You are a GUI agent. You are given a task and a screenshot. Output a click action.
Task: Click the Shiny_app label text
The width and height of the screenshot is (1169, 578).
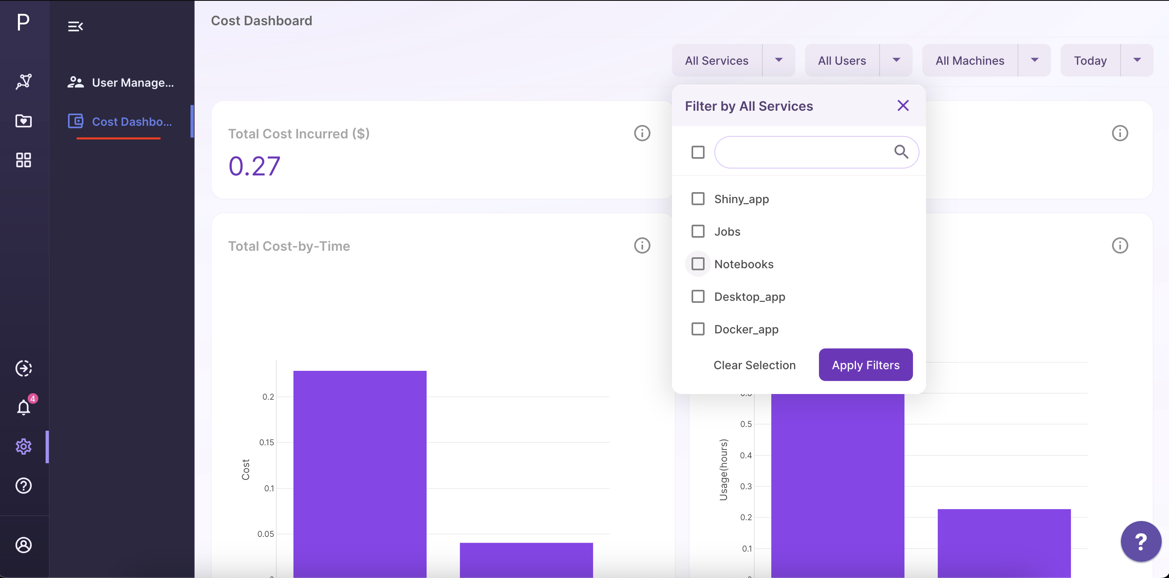click(742, 199)
